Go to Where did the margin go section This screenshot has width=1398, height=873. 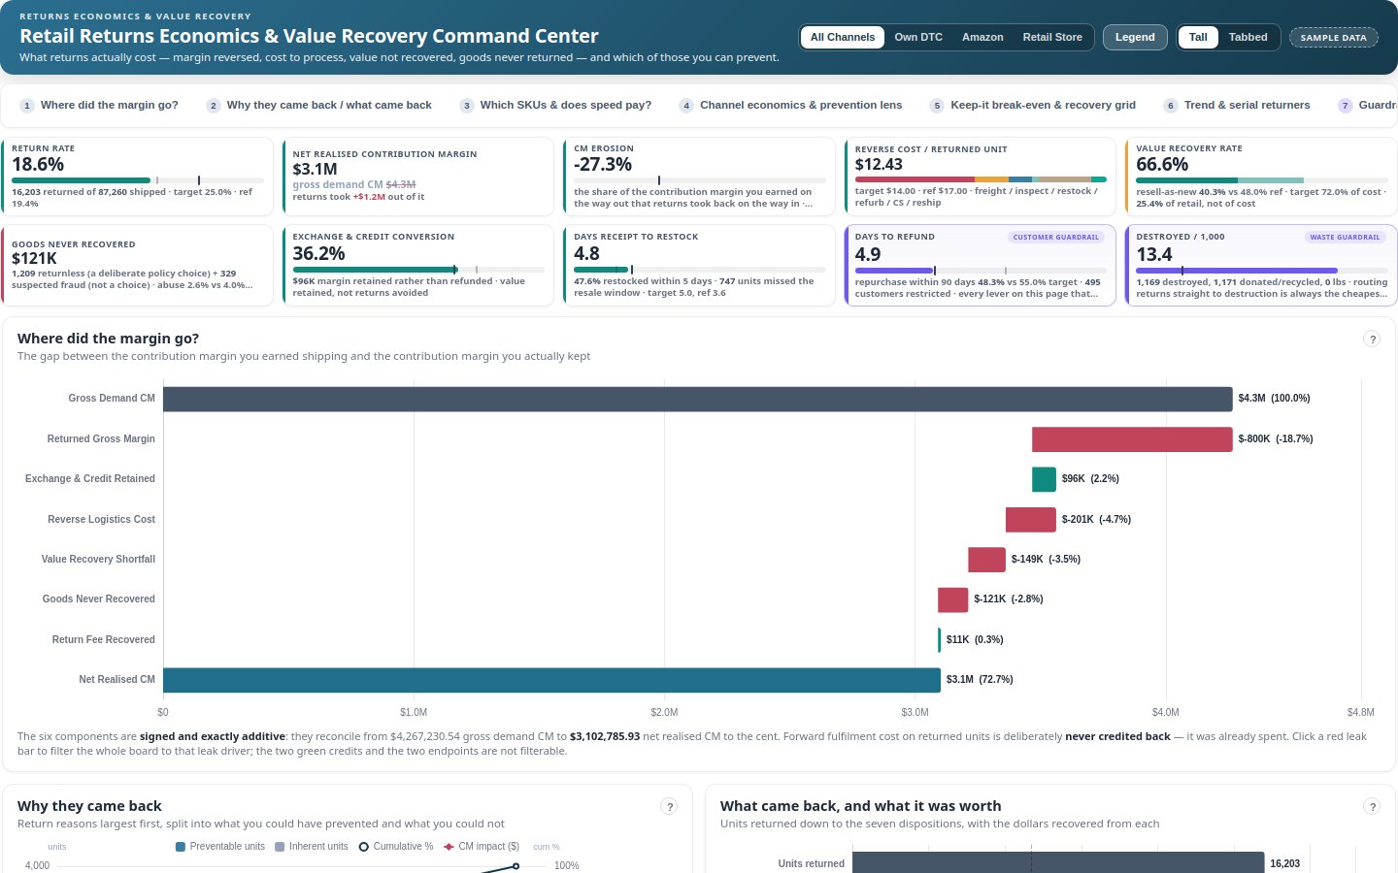tap(99, 105)
